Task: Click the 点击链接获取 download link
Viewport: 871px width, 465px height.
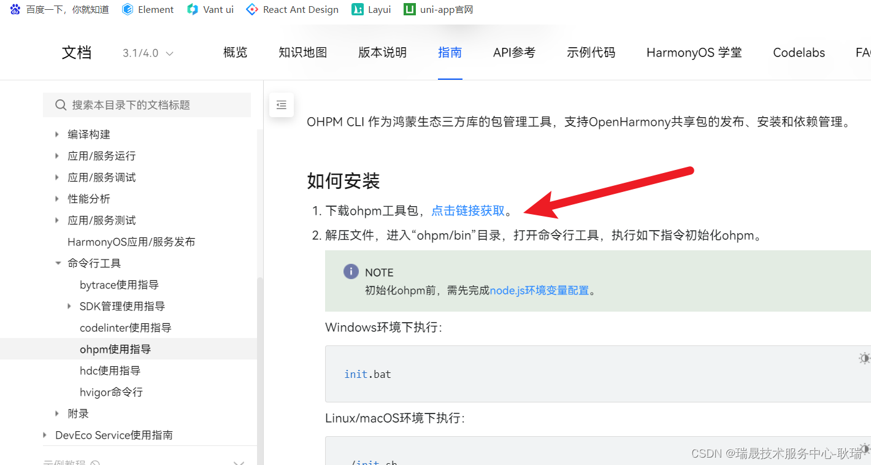Action: pos(469,210)
